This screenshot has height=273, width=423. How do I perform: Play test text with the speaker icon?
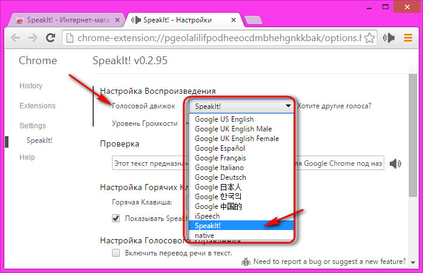click(x=395, y=163)
